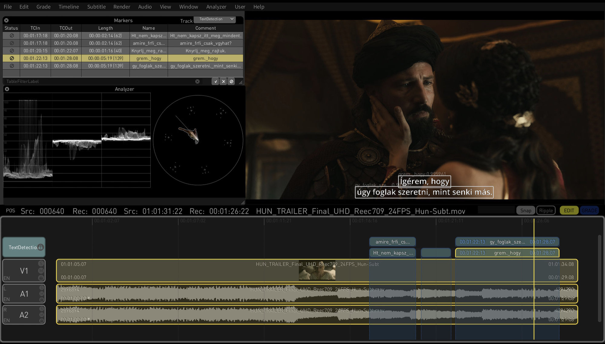Click the slashed-circle unset marker filter button

coord(231,81)
